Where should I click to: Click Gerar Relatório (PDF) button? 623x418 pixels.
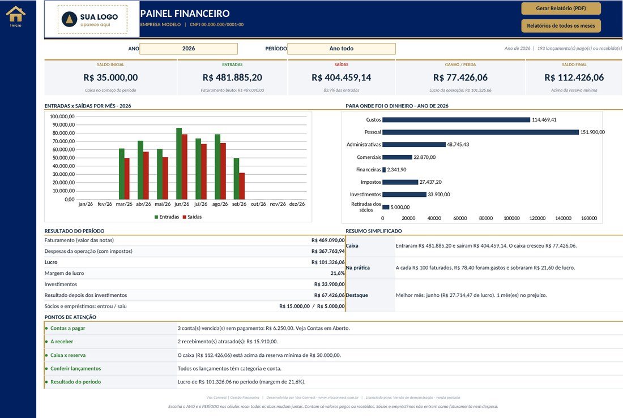pyautogui.click(x=561, y=8)
